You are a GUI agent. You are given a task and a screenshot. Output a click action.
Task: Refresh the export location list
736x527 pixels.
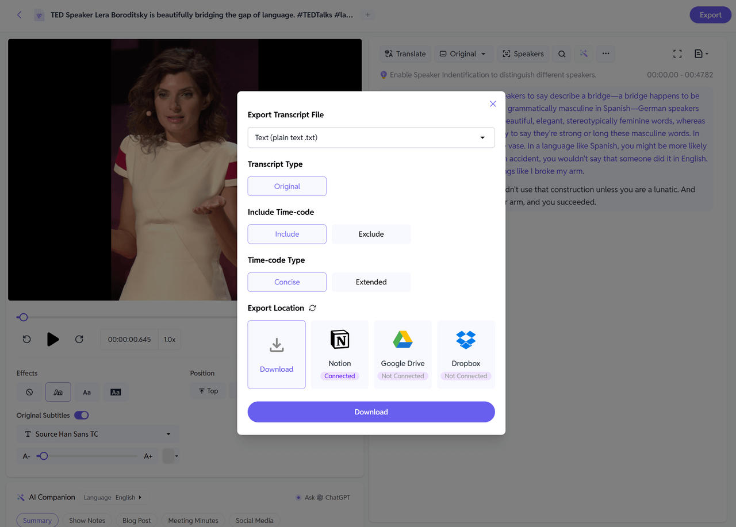pyautogui.click(x=312, y=308)
